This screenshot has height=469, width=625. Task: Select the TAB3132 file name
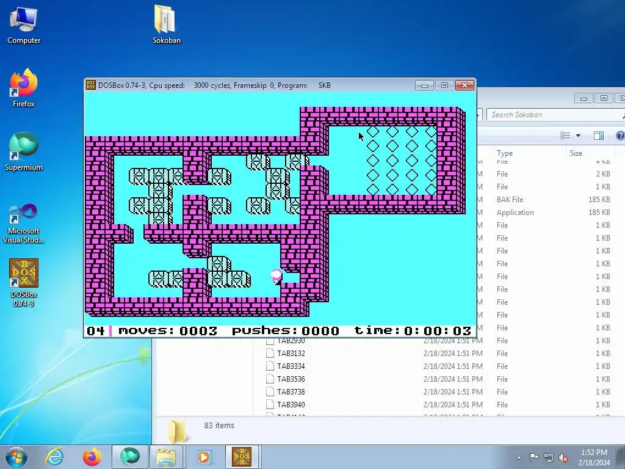pyautogui.click(x=291, y=354)
